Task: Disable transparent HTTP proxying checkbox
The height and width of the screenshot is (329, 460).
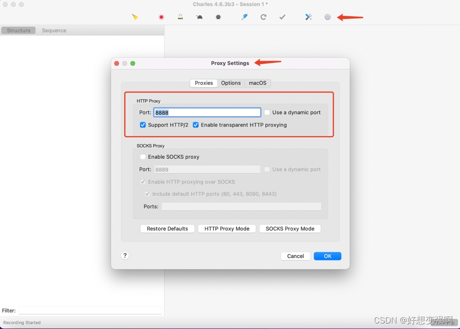Action: [x=195, y=125]
